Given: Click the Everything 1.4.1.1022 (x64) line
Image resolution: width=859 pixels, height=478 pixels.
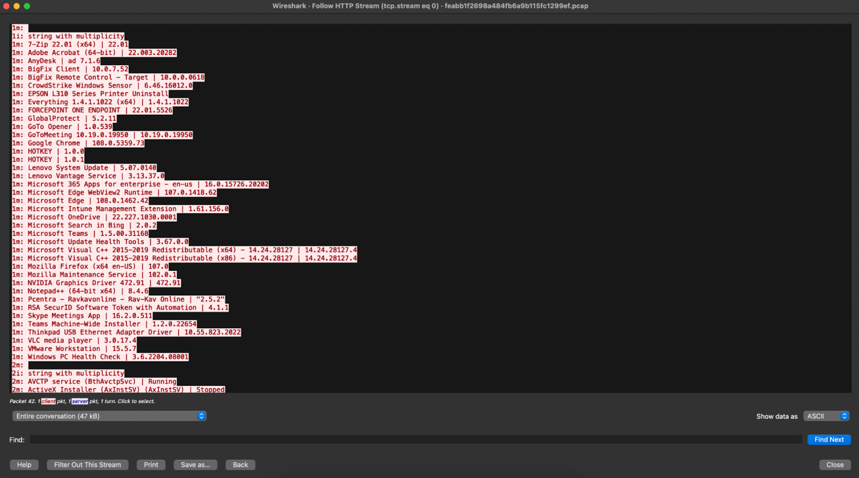Looking at the screenshot, I should (x=100, y=102).
